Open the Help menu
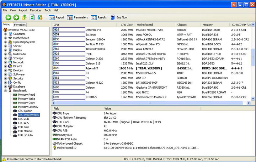 pos(57,10)
